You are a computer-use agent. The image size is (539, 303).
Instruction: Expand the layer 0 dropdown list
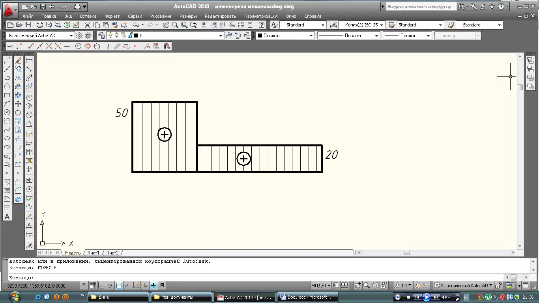221,36
